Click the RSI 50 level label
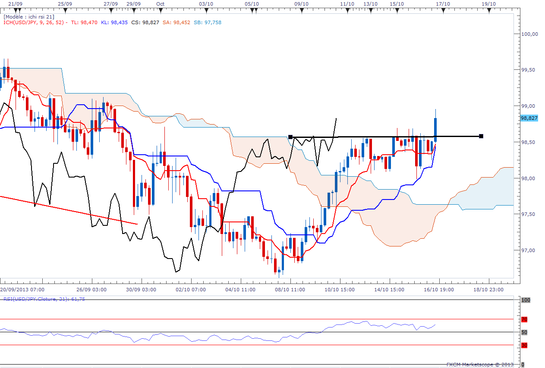 tap(524, 332)
